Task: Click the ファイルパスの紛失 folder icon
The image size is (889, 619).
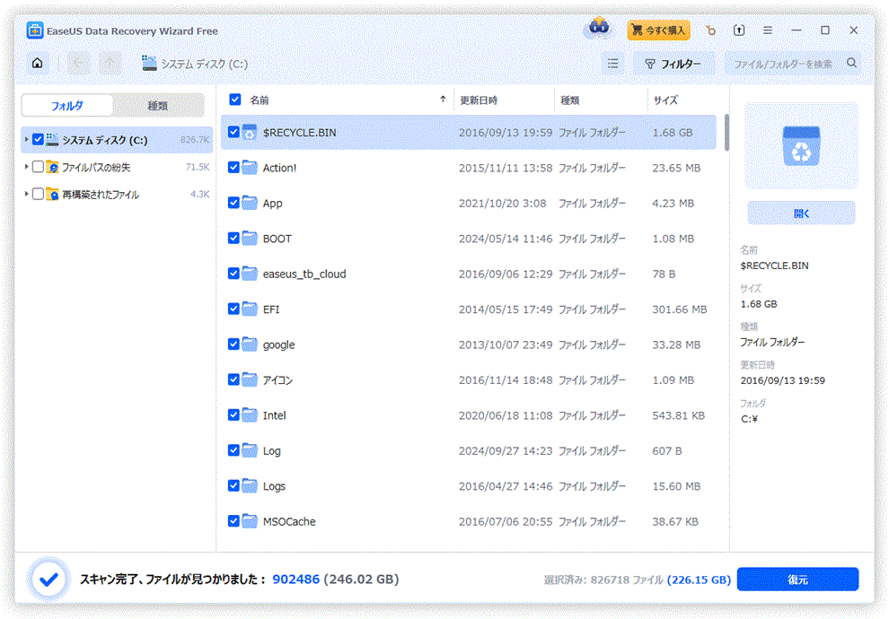Action: (52, 167)
